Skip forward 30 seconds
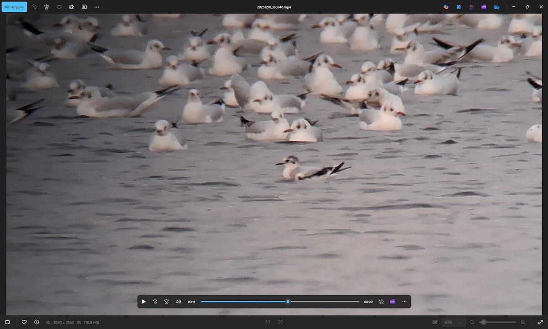Viewport: 548px width, 329px height. 167,302
